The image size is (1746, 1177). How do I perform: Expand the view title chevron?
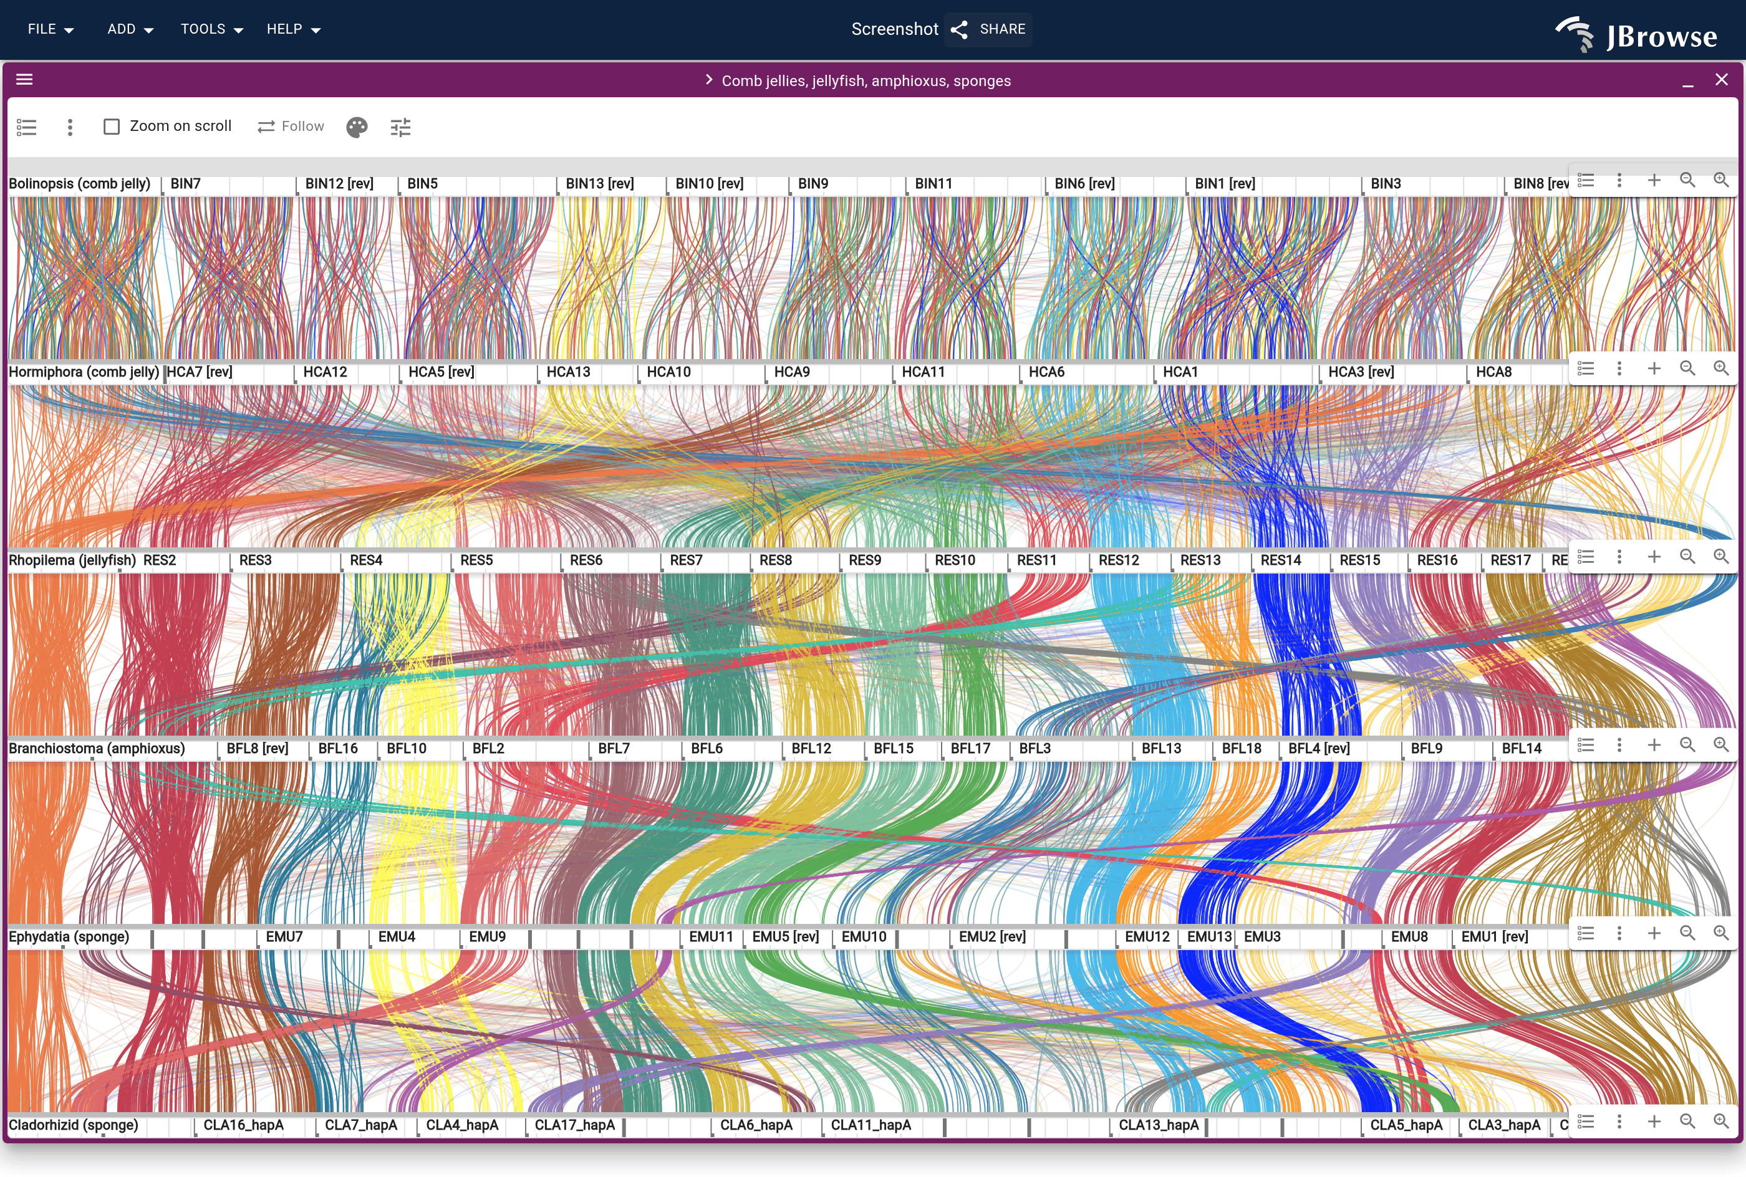tap(708, 80)
